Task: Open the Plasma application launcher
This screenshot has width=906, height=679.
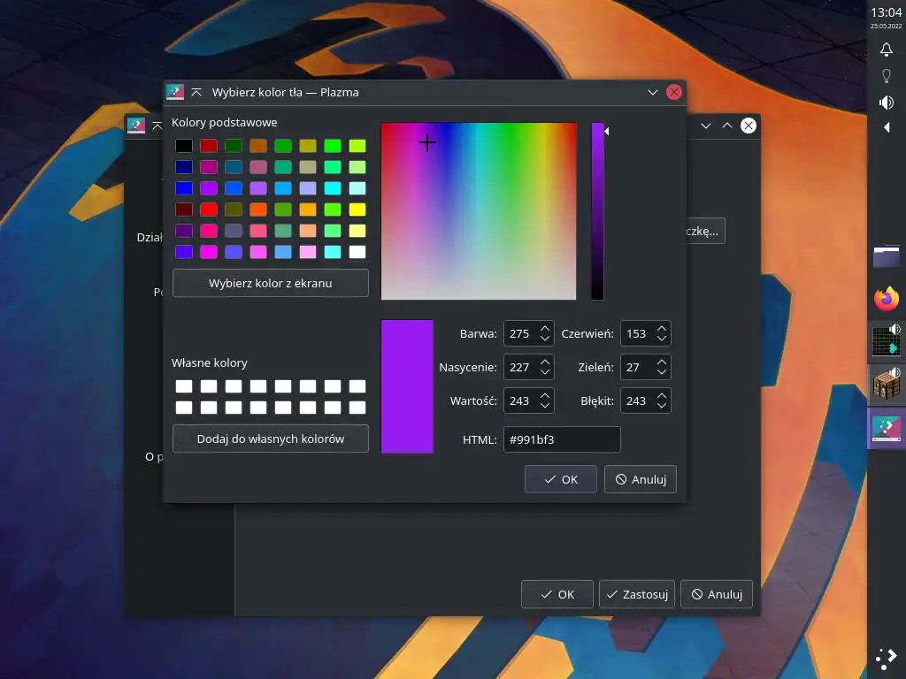Action: [x=886, y=660]
